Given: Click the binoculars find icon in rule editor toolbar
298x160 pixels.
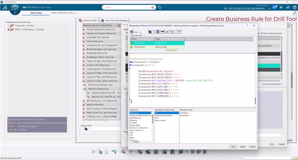Looking at the screenshot, I should [x=150, y=32].
